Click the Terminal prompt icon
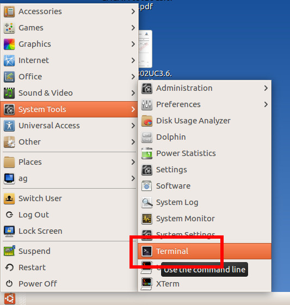The width and height of the screenshot is (290, 305). (x=146, y=251)
